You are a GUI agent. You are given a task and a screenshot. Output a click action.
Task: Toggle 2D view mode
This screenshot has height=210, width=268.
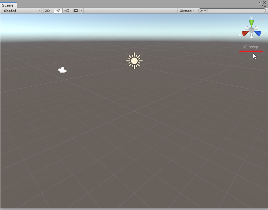(x=47, y=11)
